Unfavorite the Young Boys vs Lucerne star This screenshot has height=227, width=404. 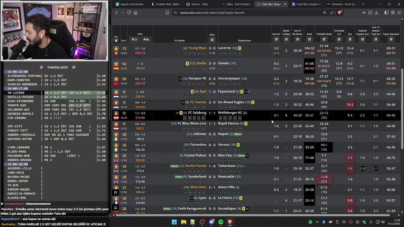point(116,48)
